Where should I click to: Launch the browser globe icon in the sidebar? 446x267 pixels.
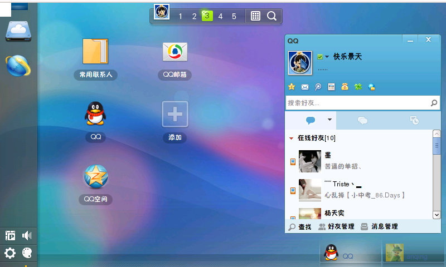tap(18, 66)
